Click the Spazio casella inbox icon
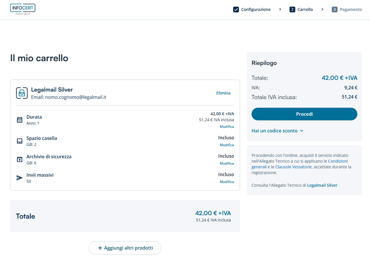The image size is (370, 266). [19, 141]
